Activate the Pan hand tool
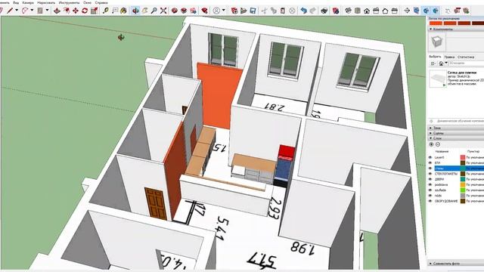 coord(144,11)
